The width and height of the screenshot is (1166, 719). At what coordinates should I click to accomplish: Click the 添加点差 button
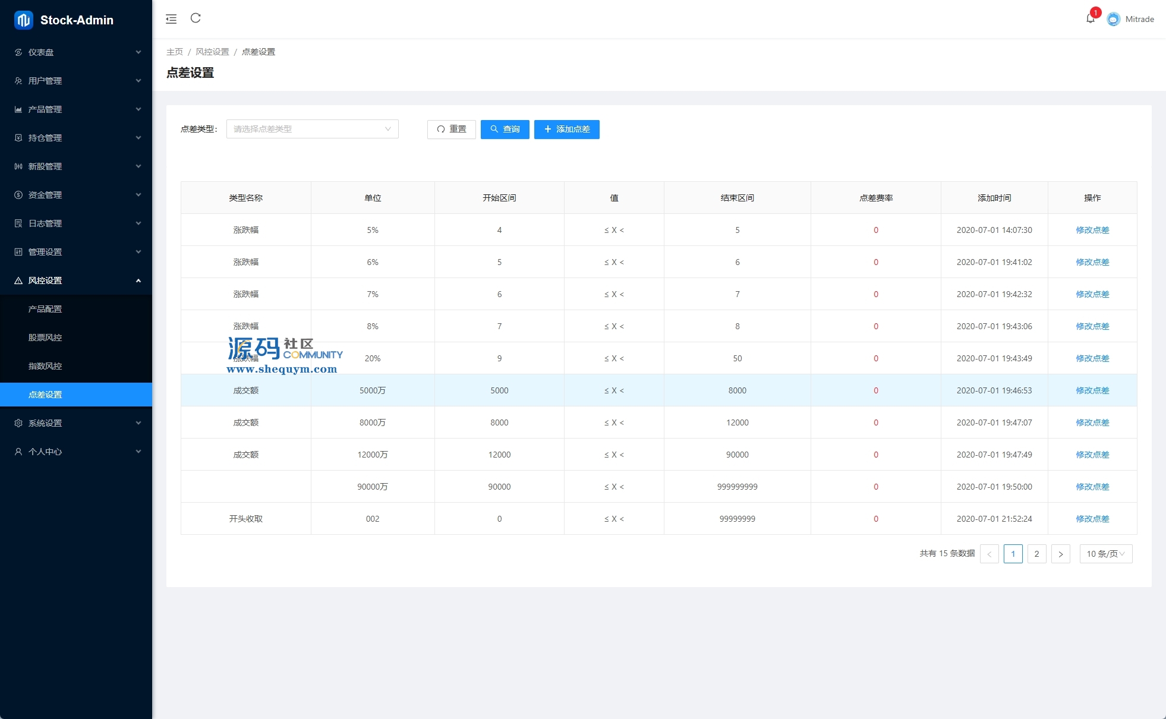566,129
